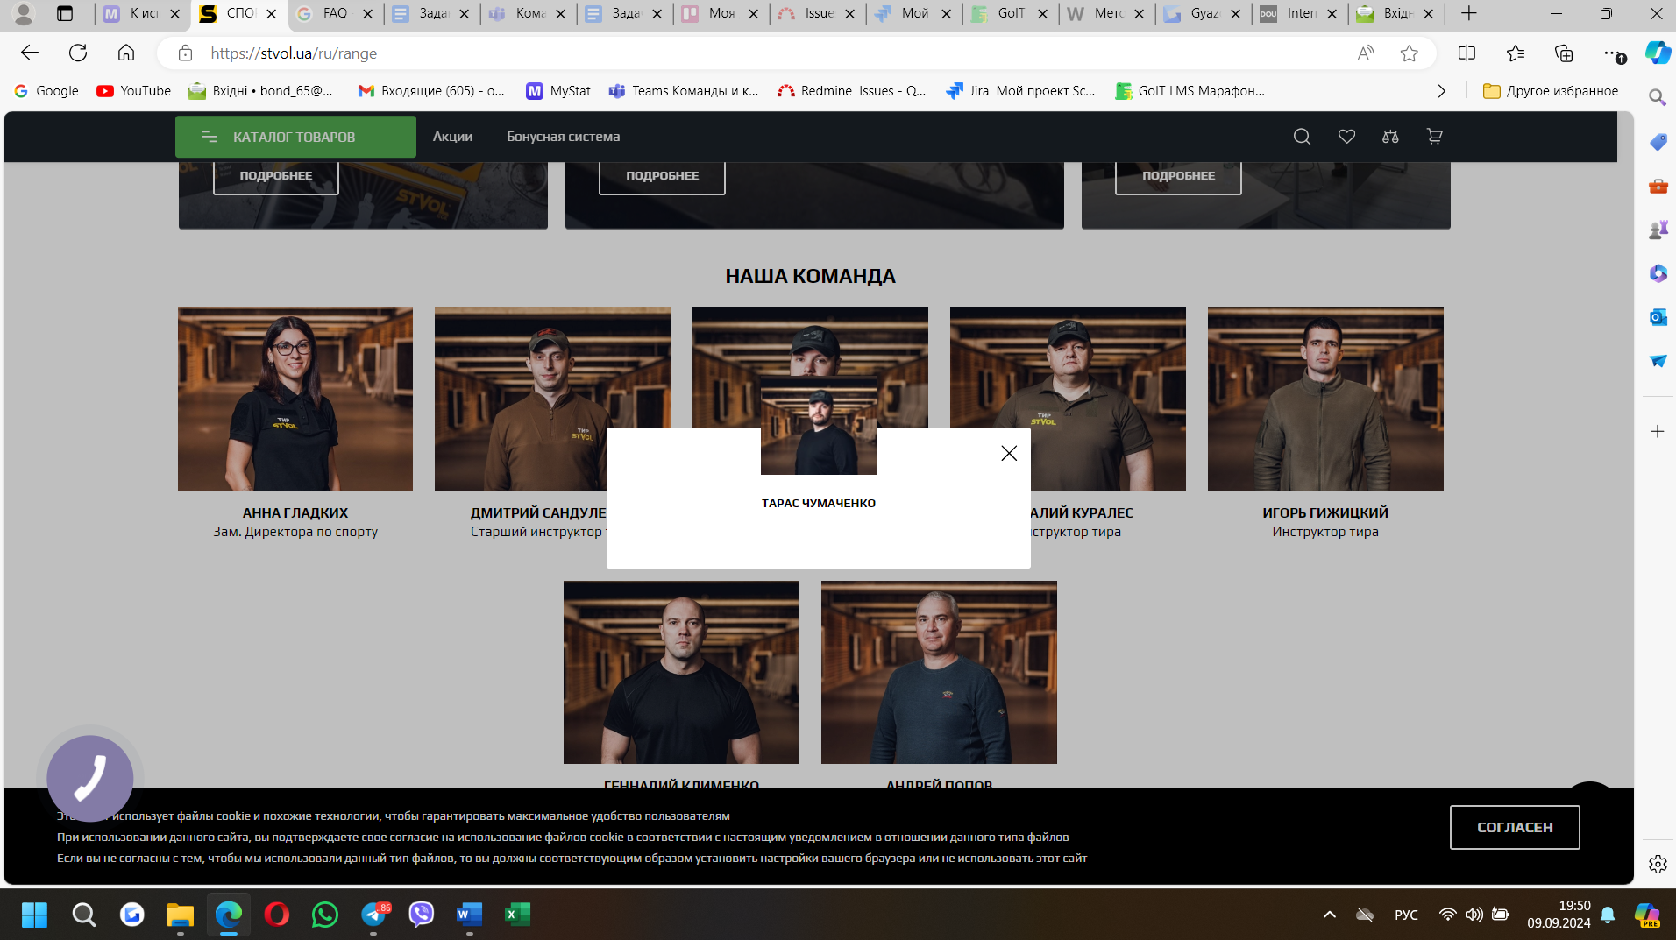This screenshot has width=1676, height=940.
Task: Open Edge split screen icon
Action: 1466,53
